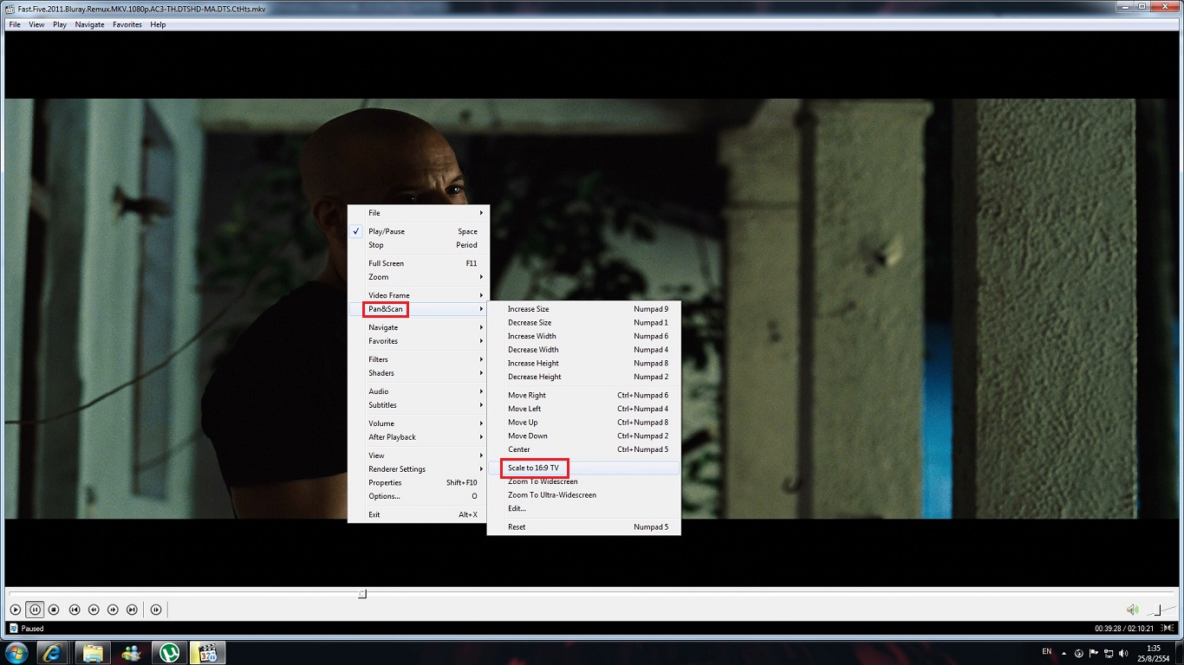Skip to previous chapter with skip-back icon
Image resolution: width=1184 pixels, height=665 pixels.
pos(75,610)
